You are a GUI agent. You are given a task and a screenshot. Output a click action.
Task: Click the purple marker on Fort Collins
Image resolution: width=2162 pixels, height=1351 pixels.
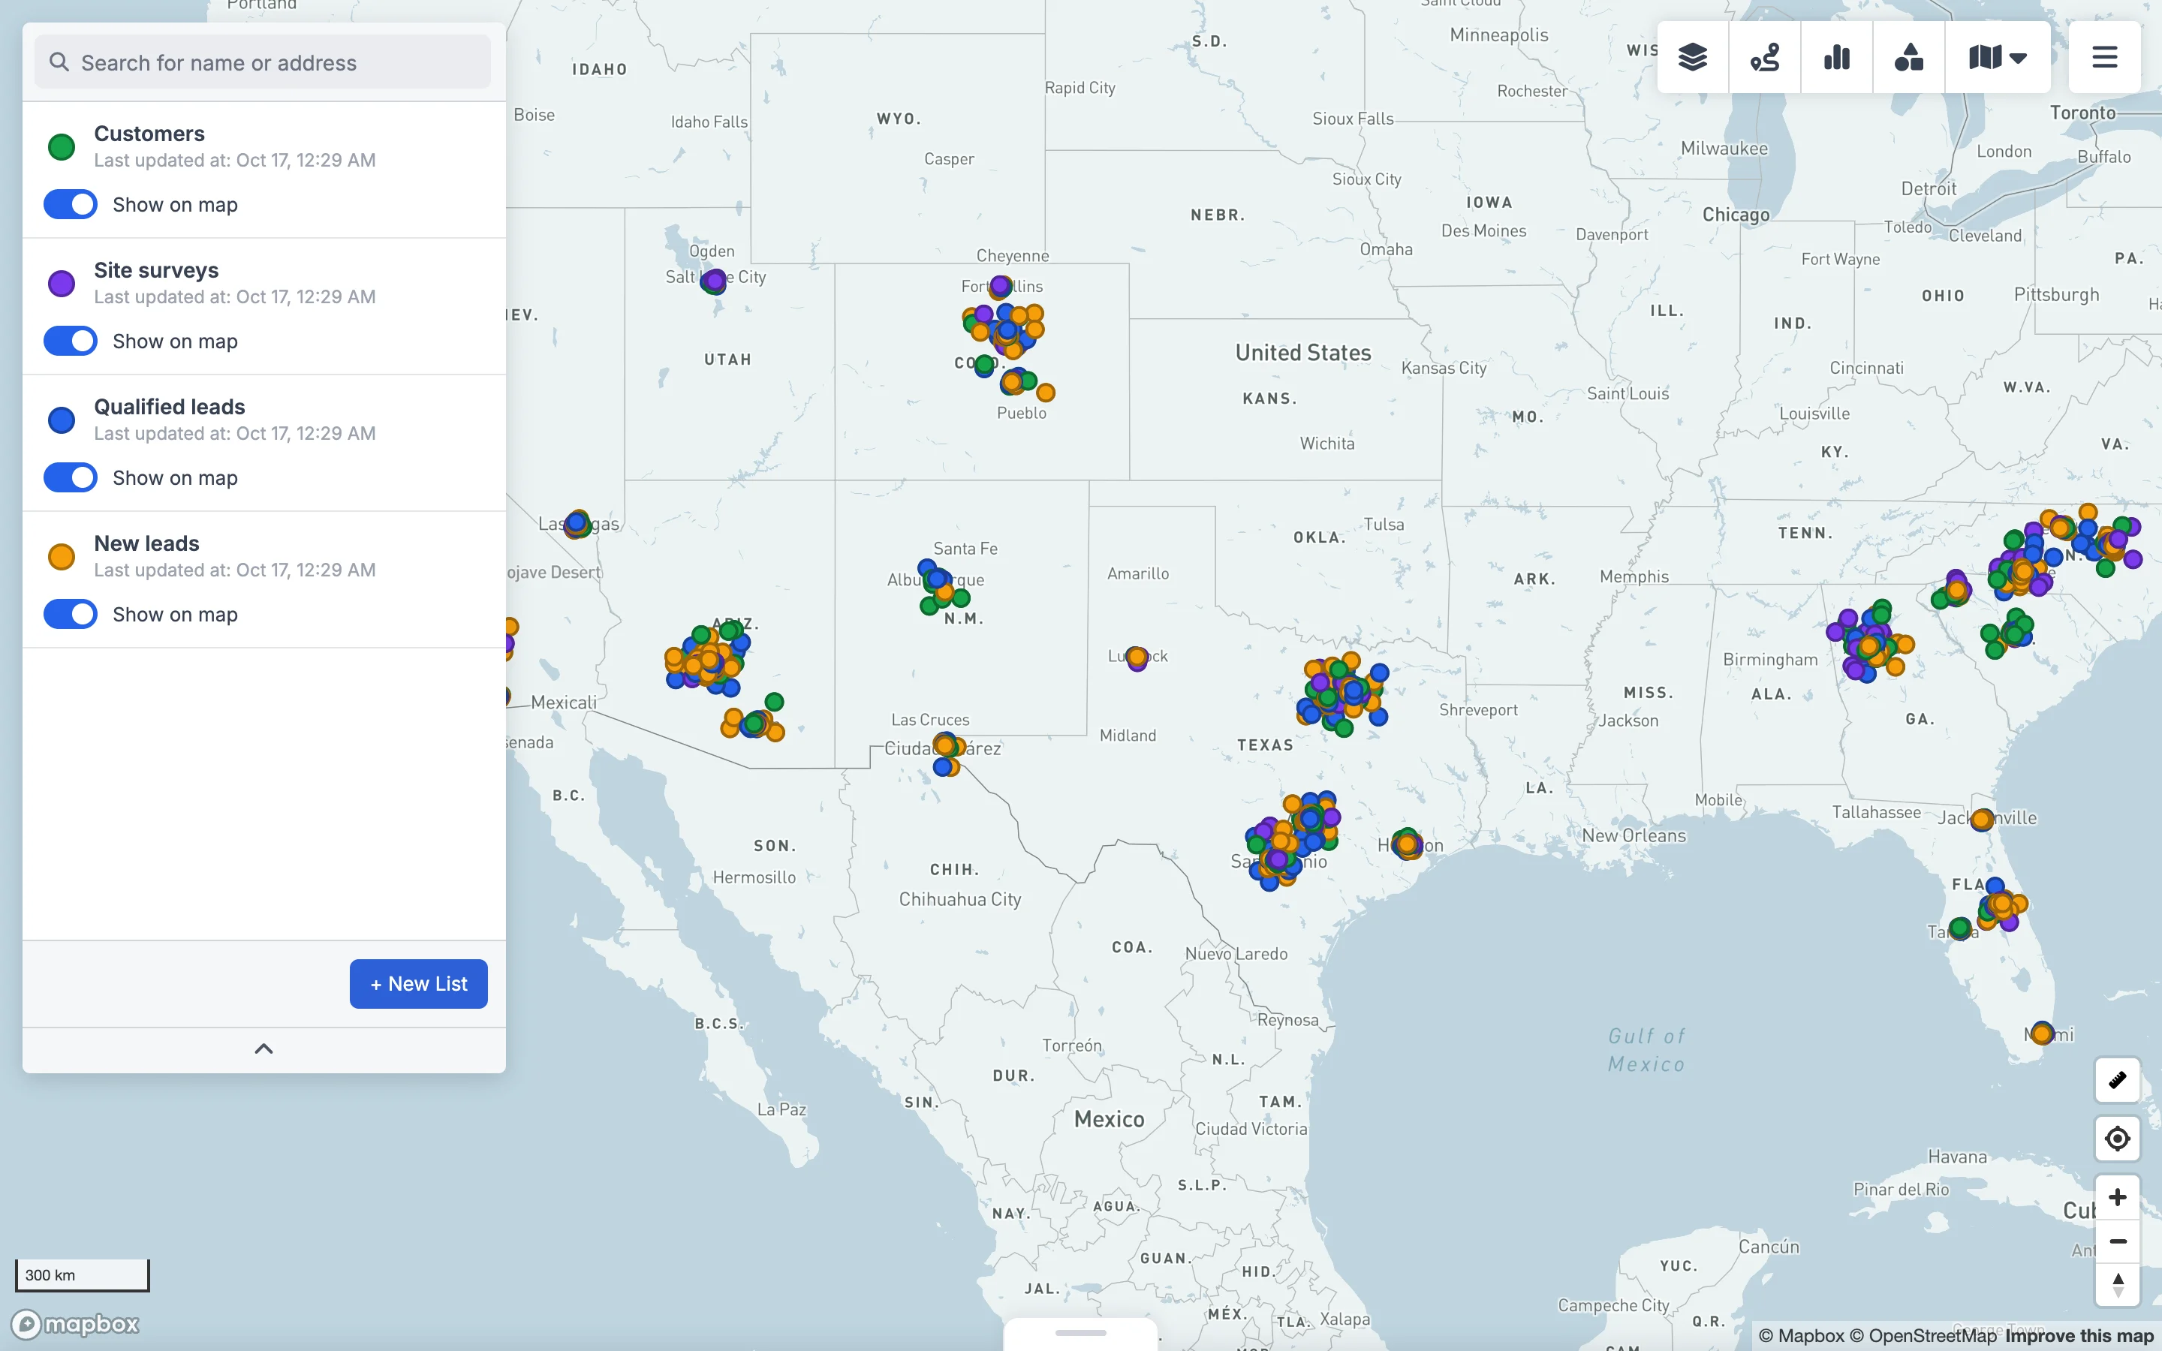tap(1001, 286)
